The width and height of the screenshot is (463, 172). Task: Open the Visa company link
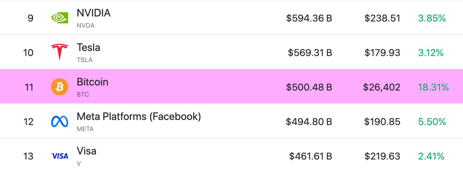pos(86,151)
